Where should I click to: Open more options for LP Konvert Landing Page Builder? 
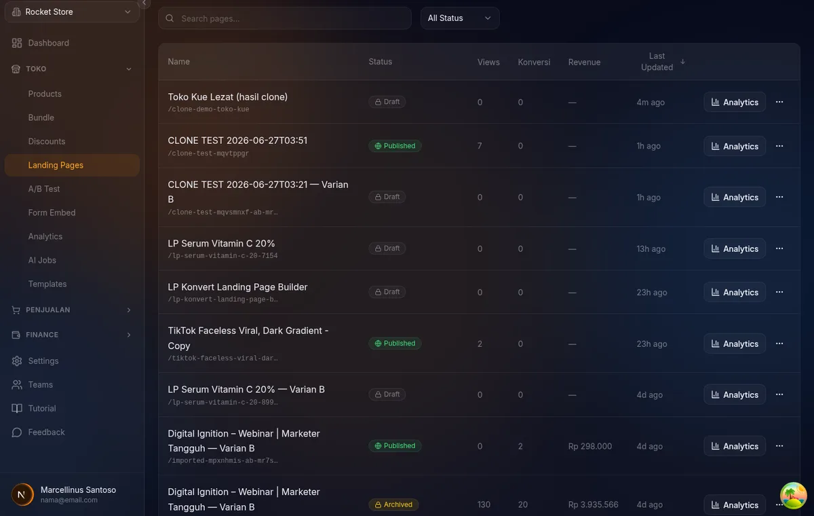(779, 292)
